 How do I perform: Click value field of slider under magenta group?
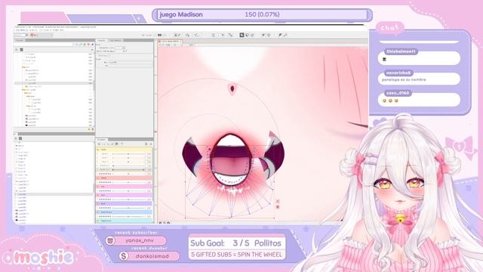click(149, 199)
